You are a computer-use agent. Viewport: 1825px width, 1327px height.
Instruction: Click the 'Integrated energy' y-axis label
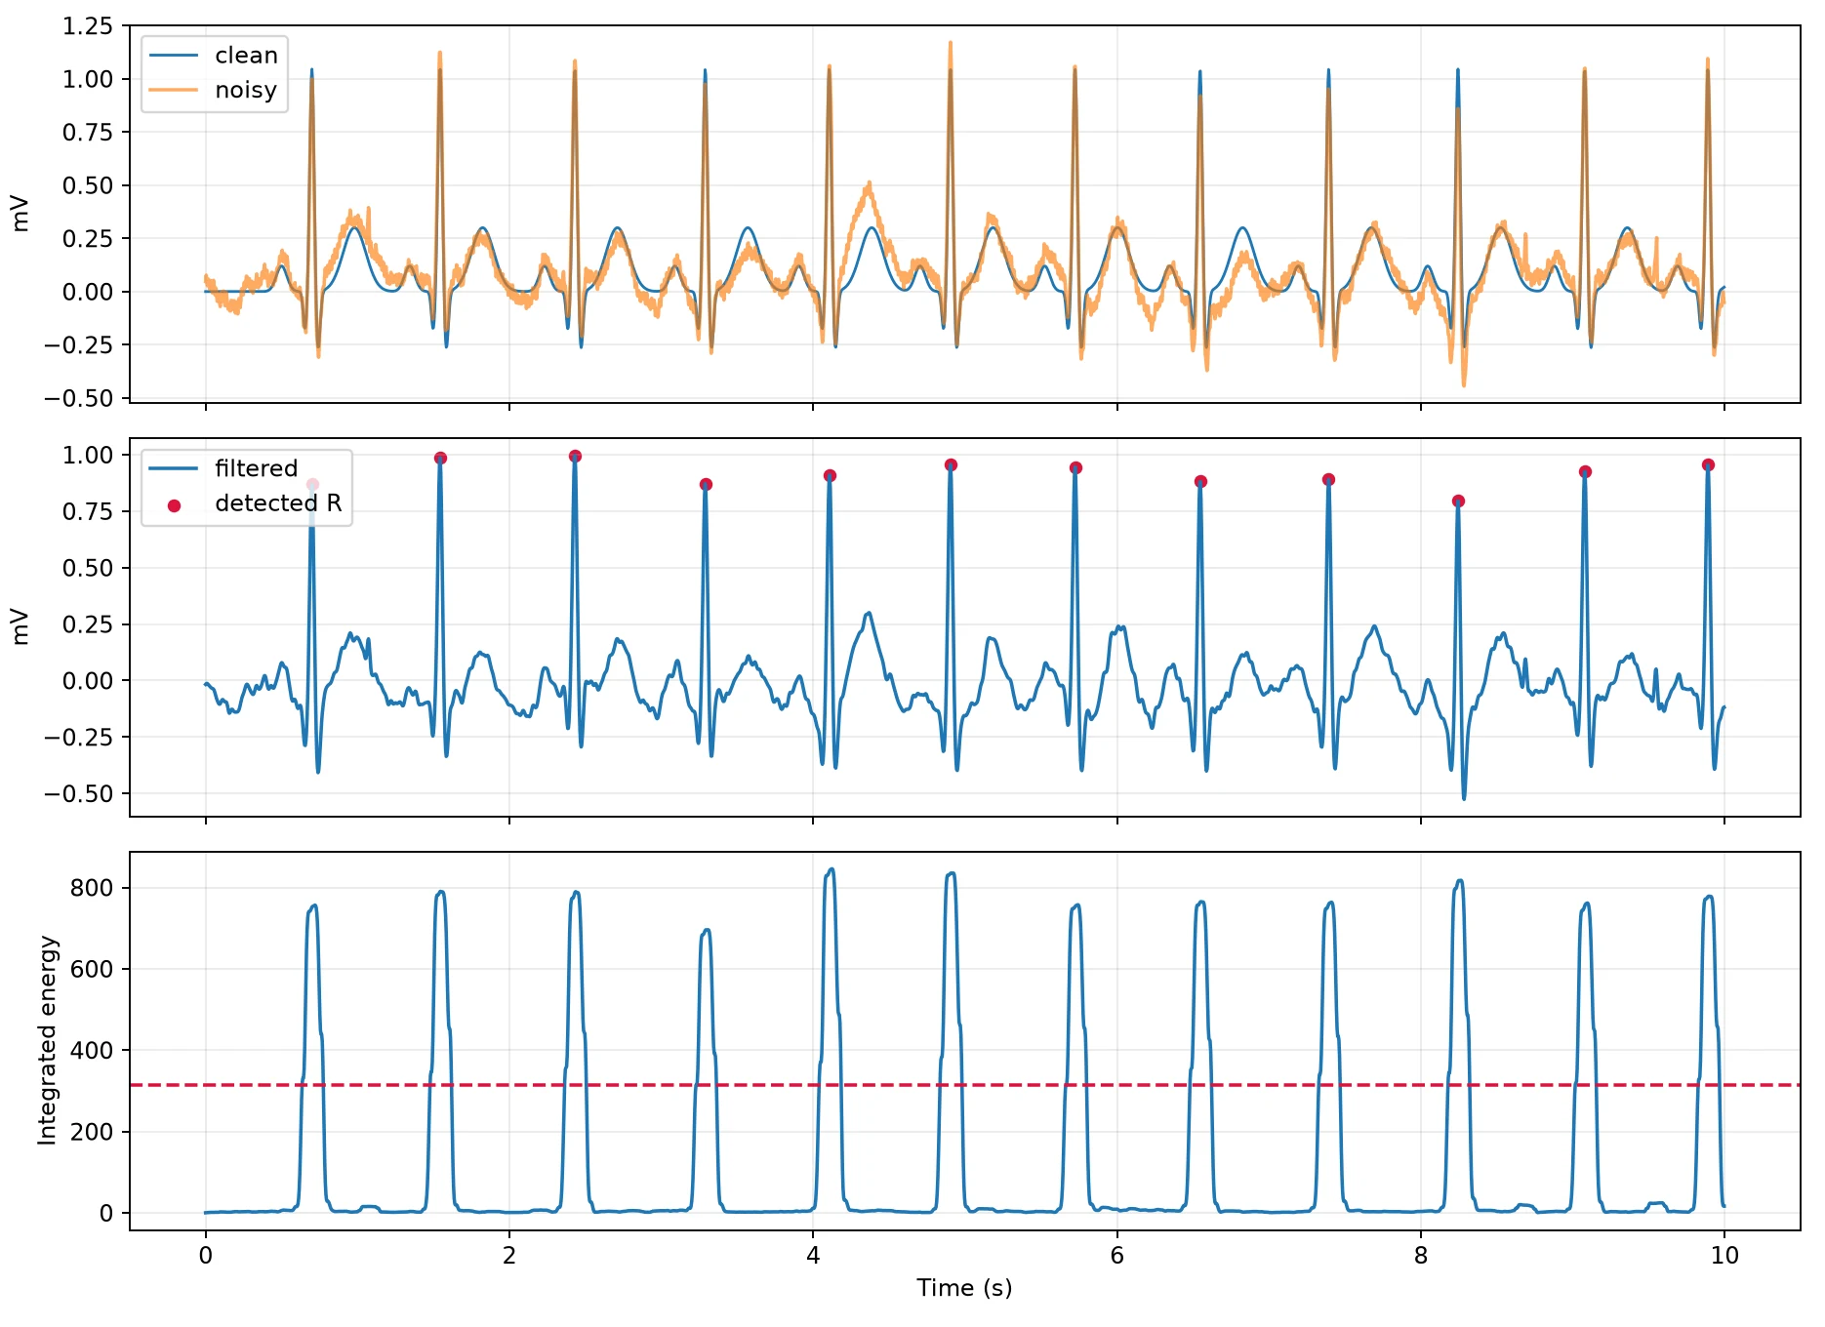pos(47,1040)
